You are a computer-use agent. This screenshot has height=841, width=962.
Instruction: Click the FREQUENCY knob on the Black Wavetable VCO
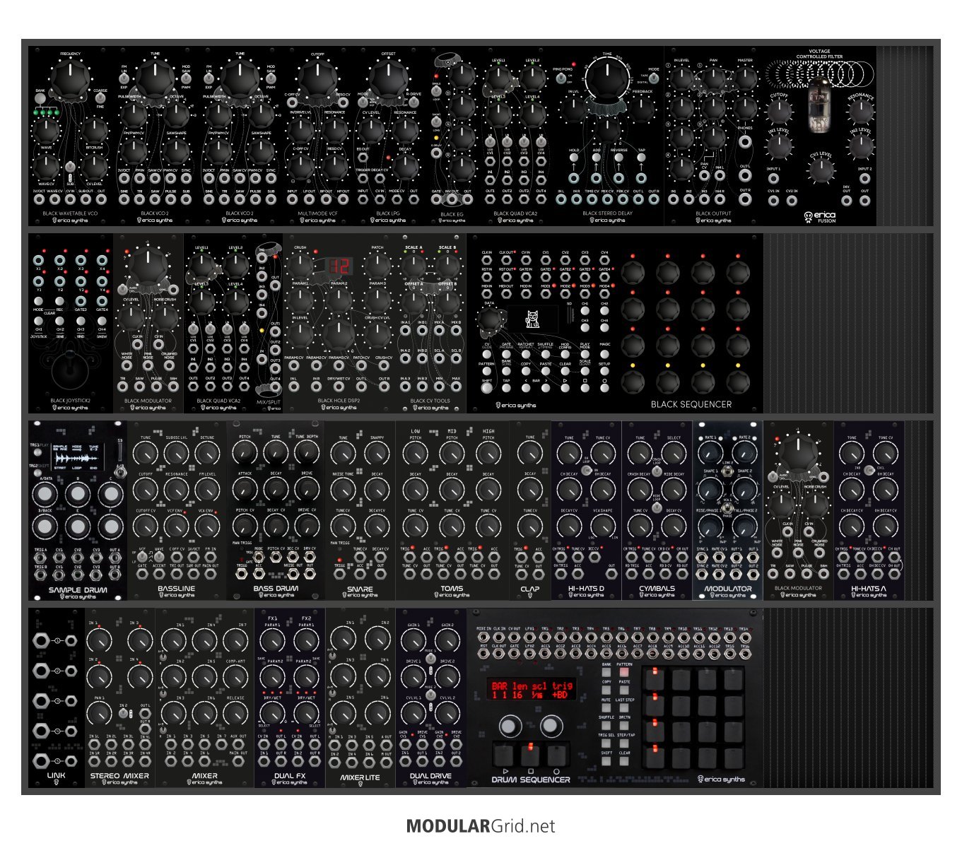point(70,78)
